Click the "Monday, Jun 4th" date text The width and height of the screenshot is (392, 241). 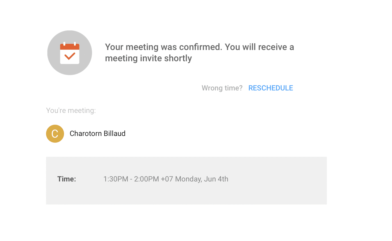(x=202, y=179)
